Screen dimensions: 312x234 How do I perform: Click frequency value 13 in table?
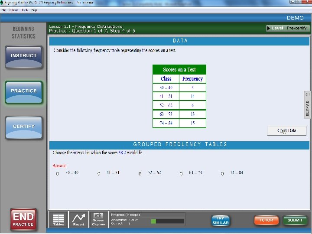point(192,114)
